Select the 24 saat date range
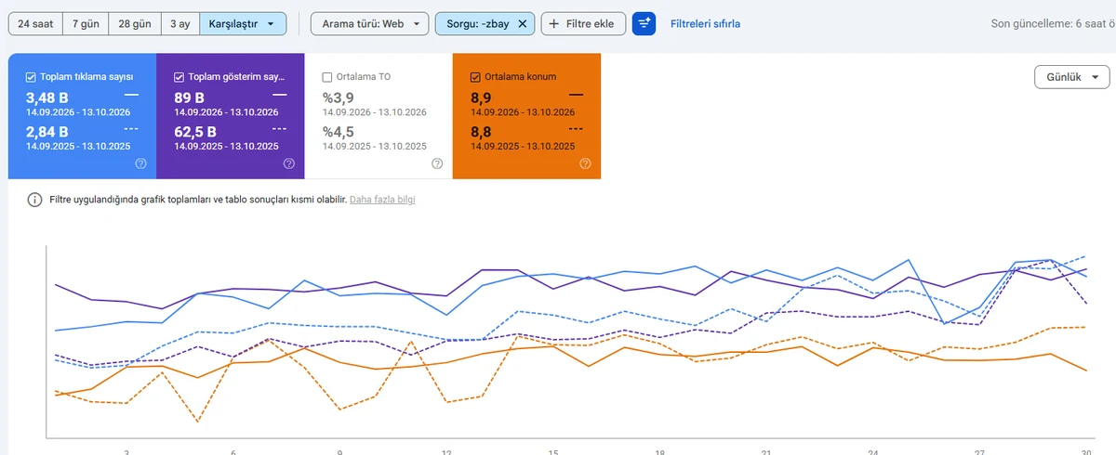 [36, 23]
